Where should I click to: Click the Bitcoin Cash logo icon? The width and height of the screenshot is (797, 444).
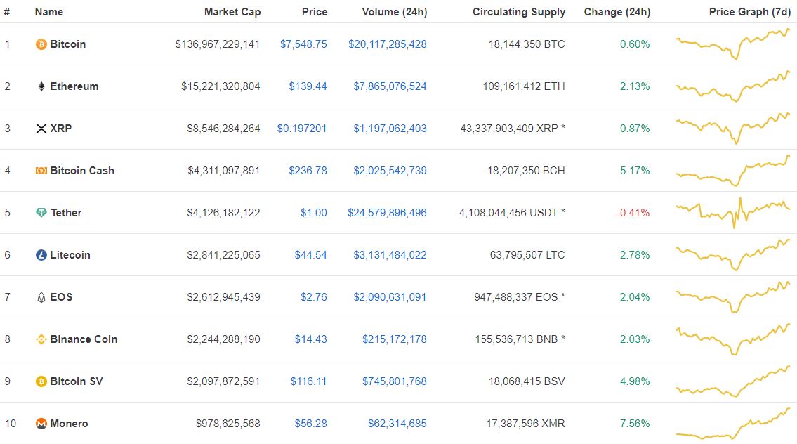pyautogui.click(x=41, y=171)
